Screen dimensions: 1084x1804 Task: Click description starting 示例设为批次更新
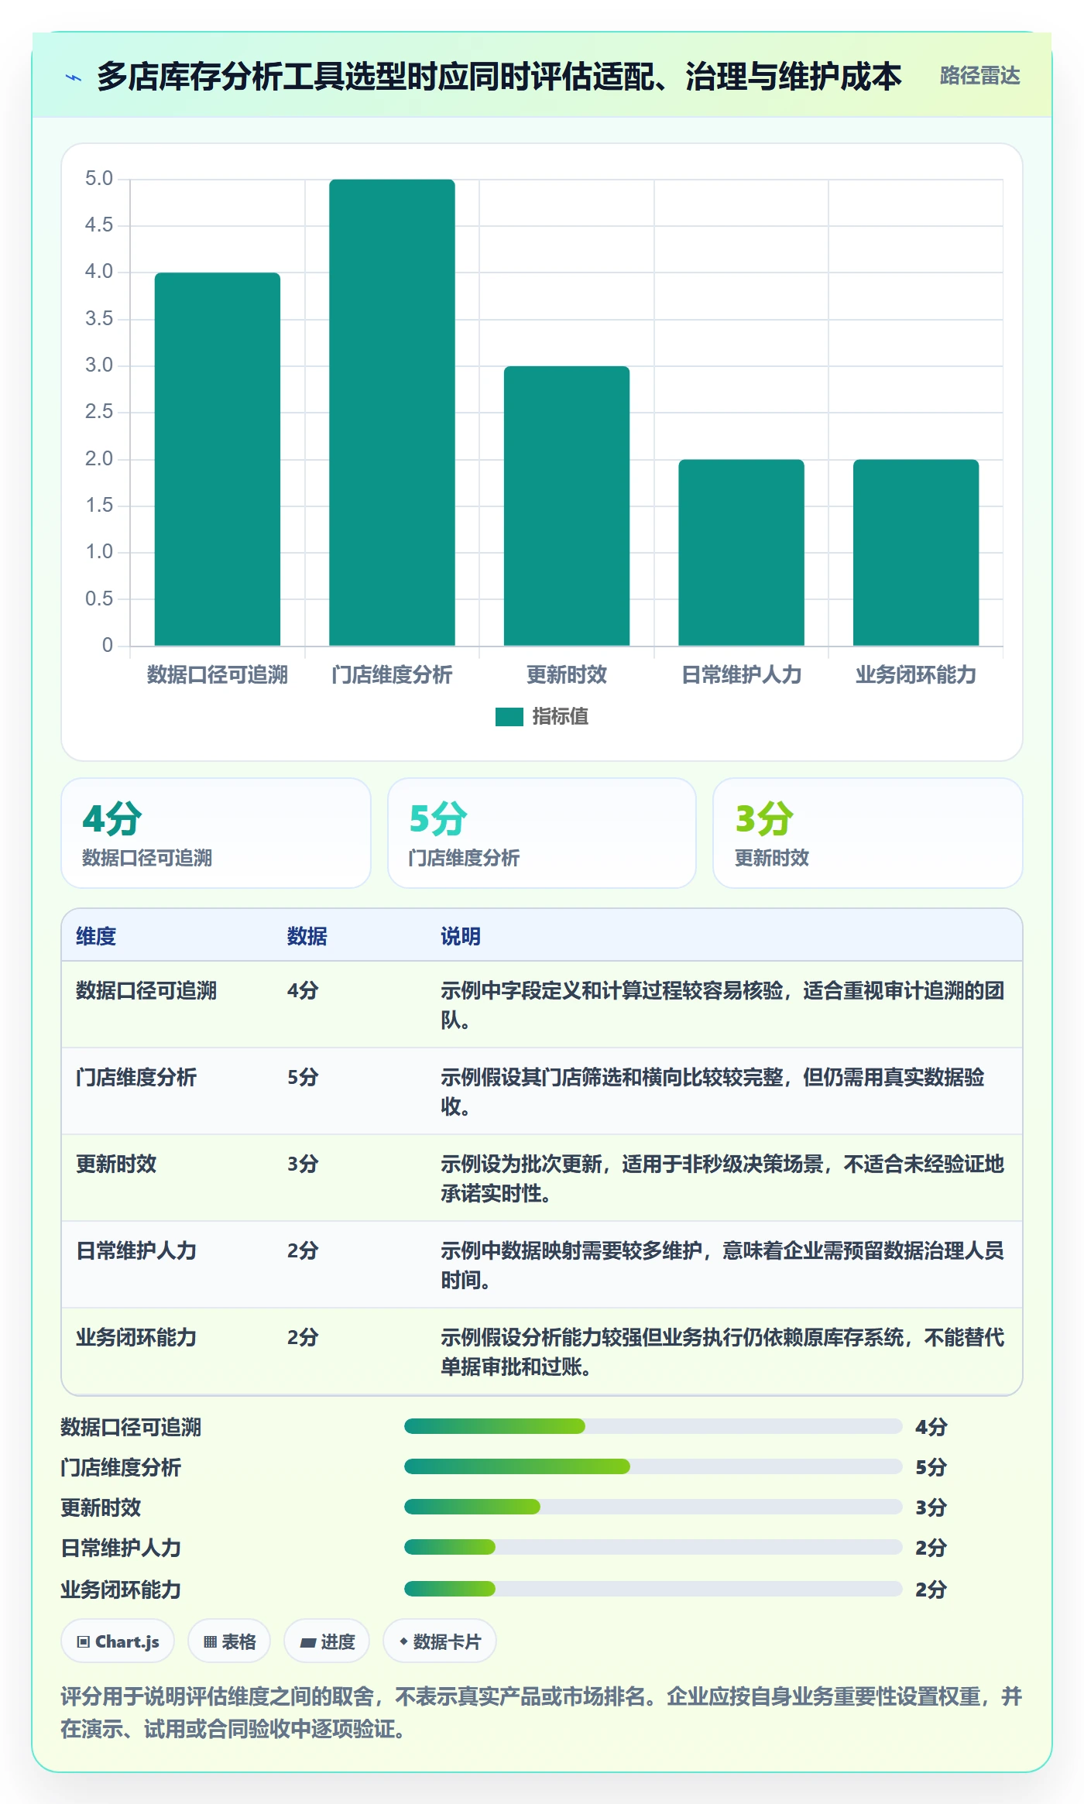(722, 1178)
